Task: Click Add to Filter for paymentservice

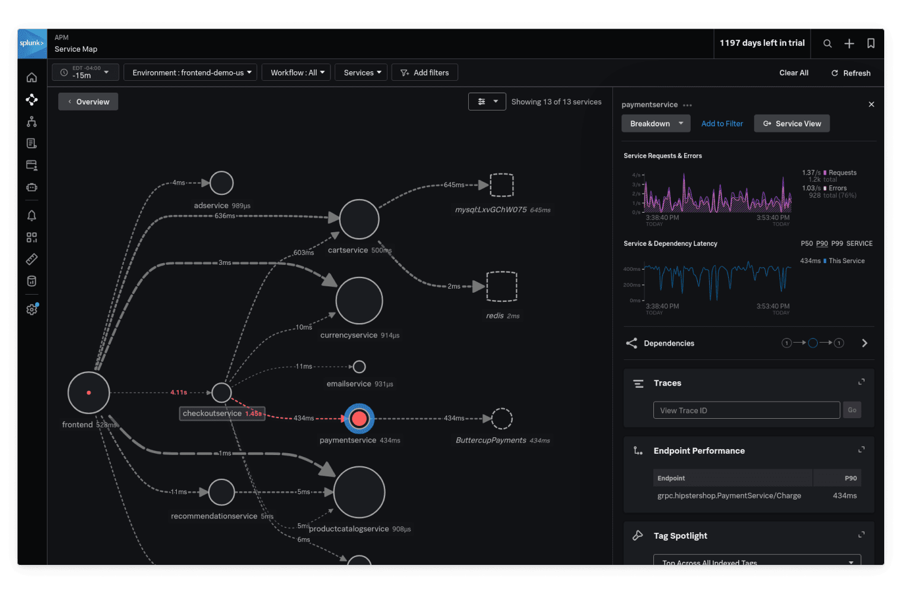Action: [x=722, y=123]
